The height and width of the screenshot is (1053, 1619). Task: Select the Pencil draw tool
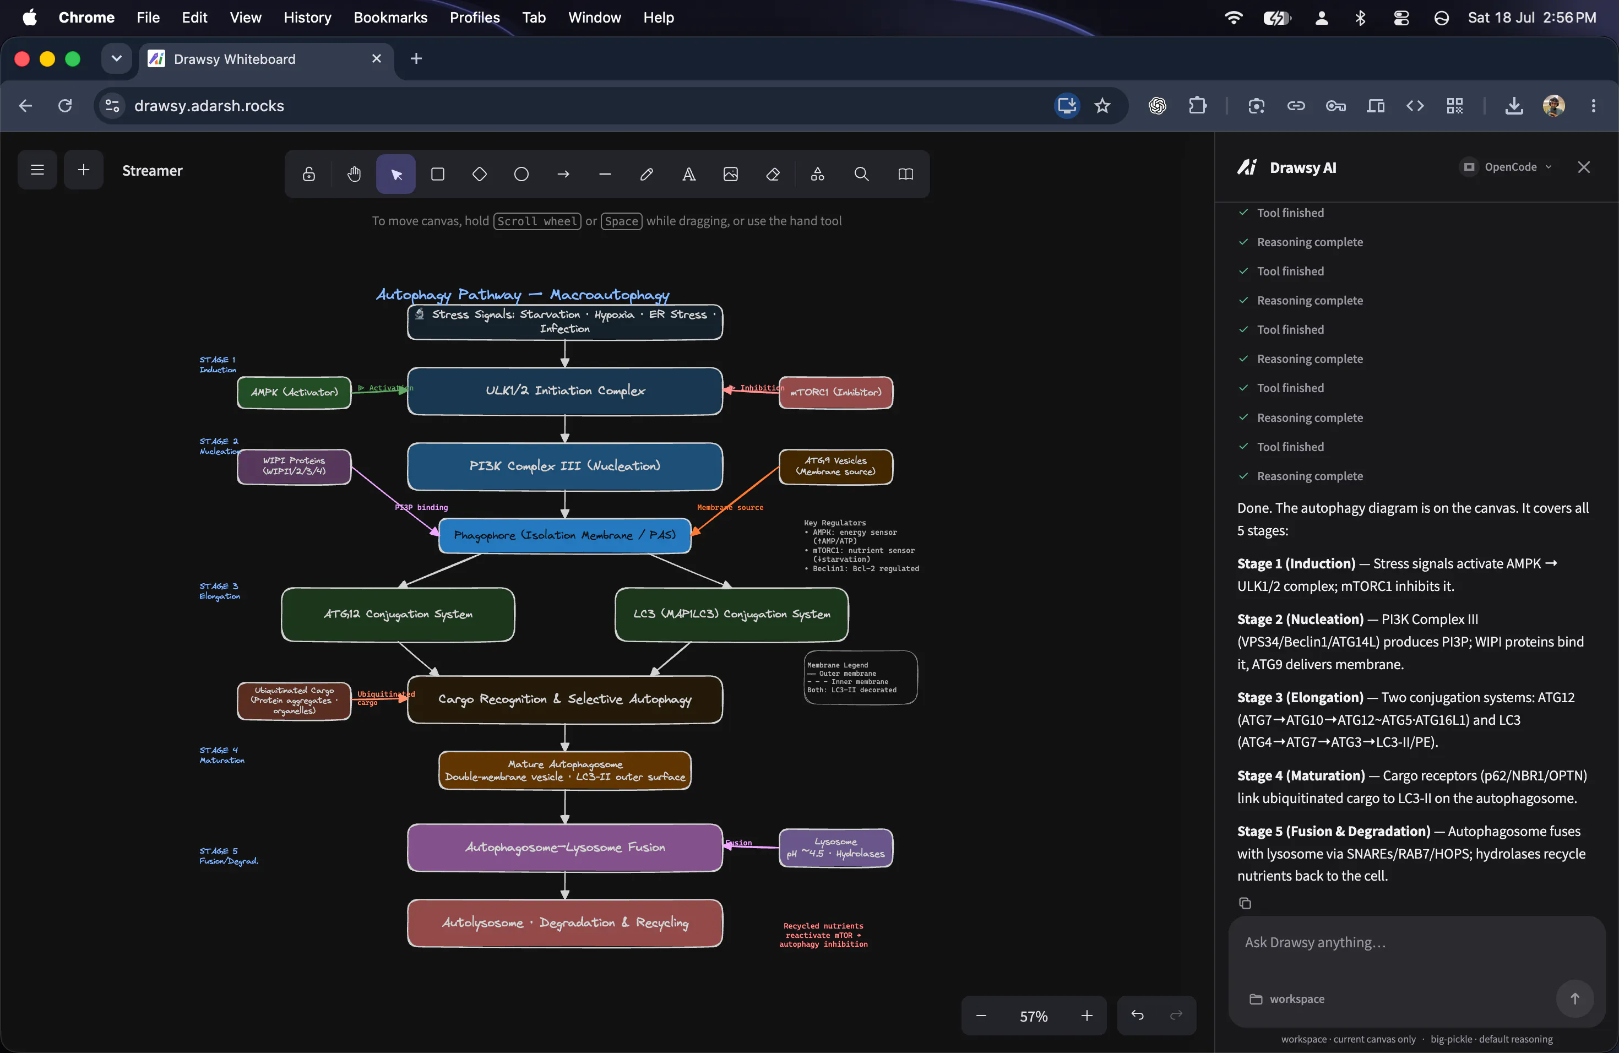647,174
